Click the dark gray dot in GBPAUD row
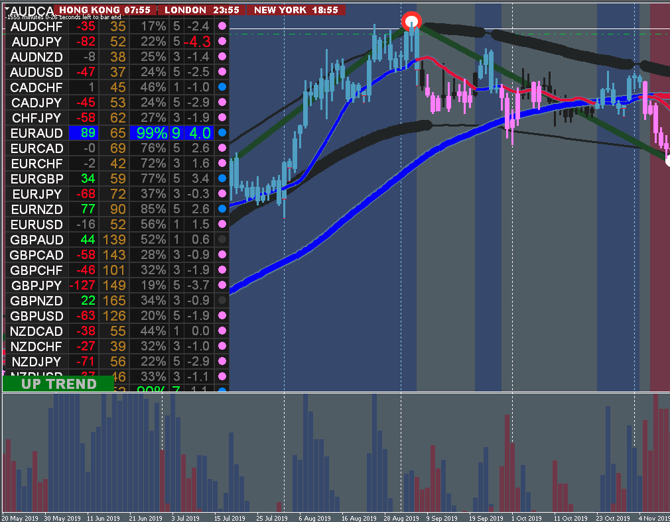Viewport: 670px width, 522px height. (x=222, y=239)
